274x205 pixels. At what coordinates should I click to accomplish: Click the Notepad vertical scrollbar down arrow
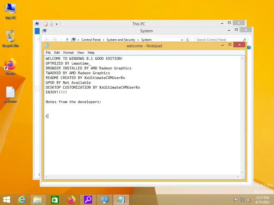click(x=242, y=172)
